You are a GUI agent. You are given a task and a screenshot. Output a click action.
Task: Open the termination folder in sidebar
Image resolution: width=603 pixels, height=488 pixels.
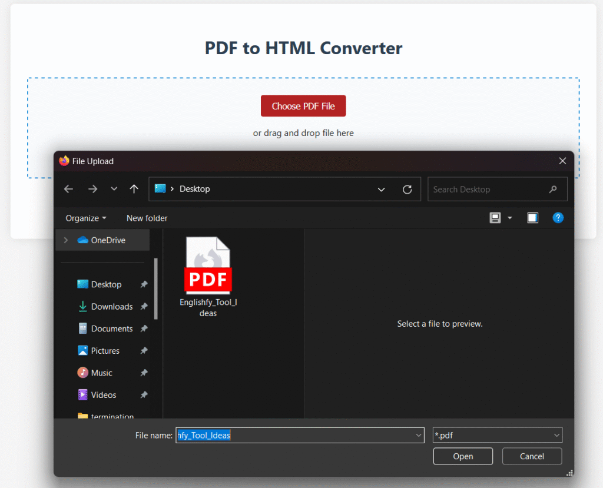point(111,416)
